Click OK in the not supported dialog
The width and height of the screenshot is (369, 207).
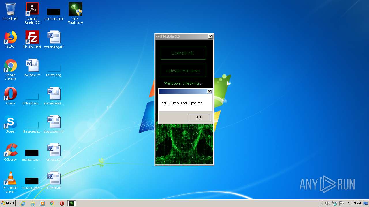pos(199,117)
